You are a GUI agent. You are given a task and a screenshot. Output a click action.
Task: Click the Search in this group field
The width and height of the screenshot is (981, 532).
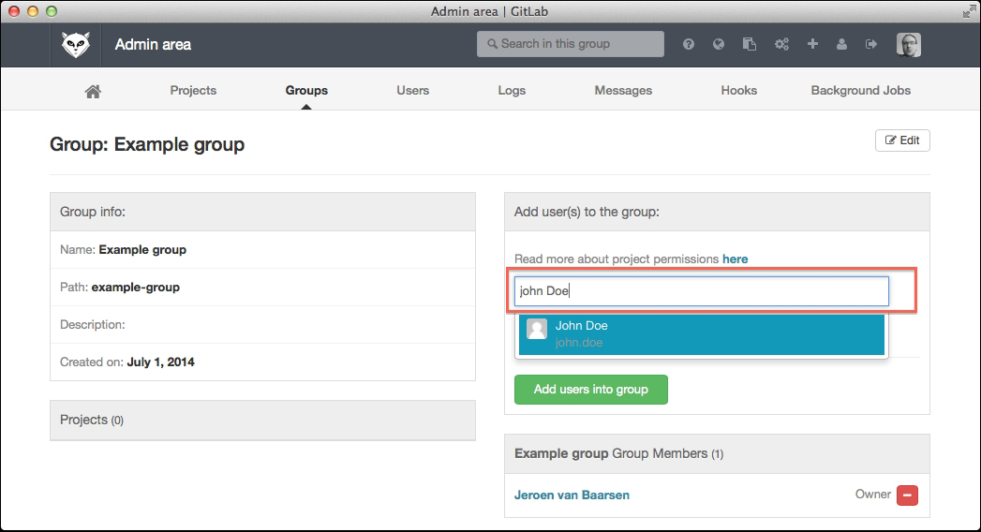point(570,44)
